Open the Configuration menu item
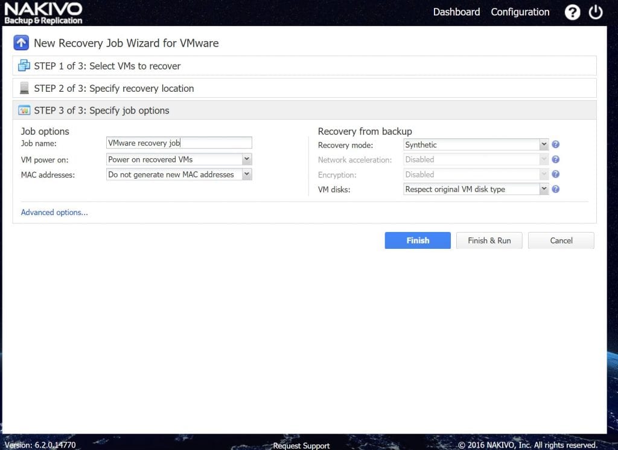 (x=520, y=11)
